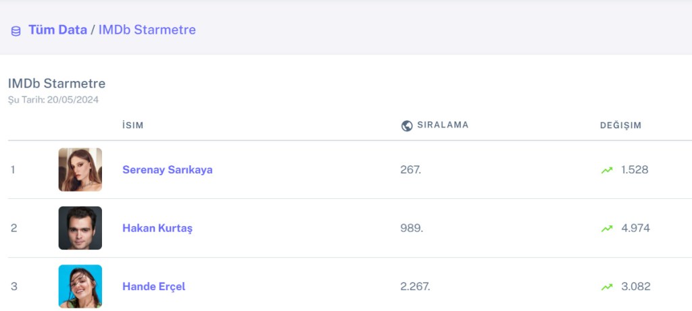
Task: Click the database icon beside Tüm Data
Action: (16, 31)
